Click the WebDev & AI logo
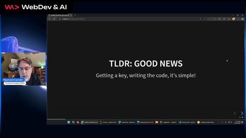Viewport: 246px width, 138px height. [x=36, y=7]
